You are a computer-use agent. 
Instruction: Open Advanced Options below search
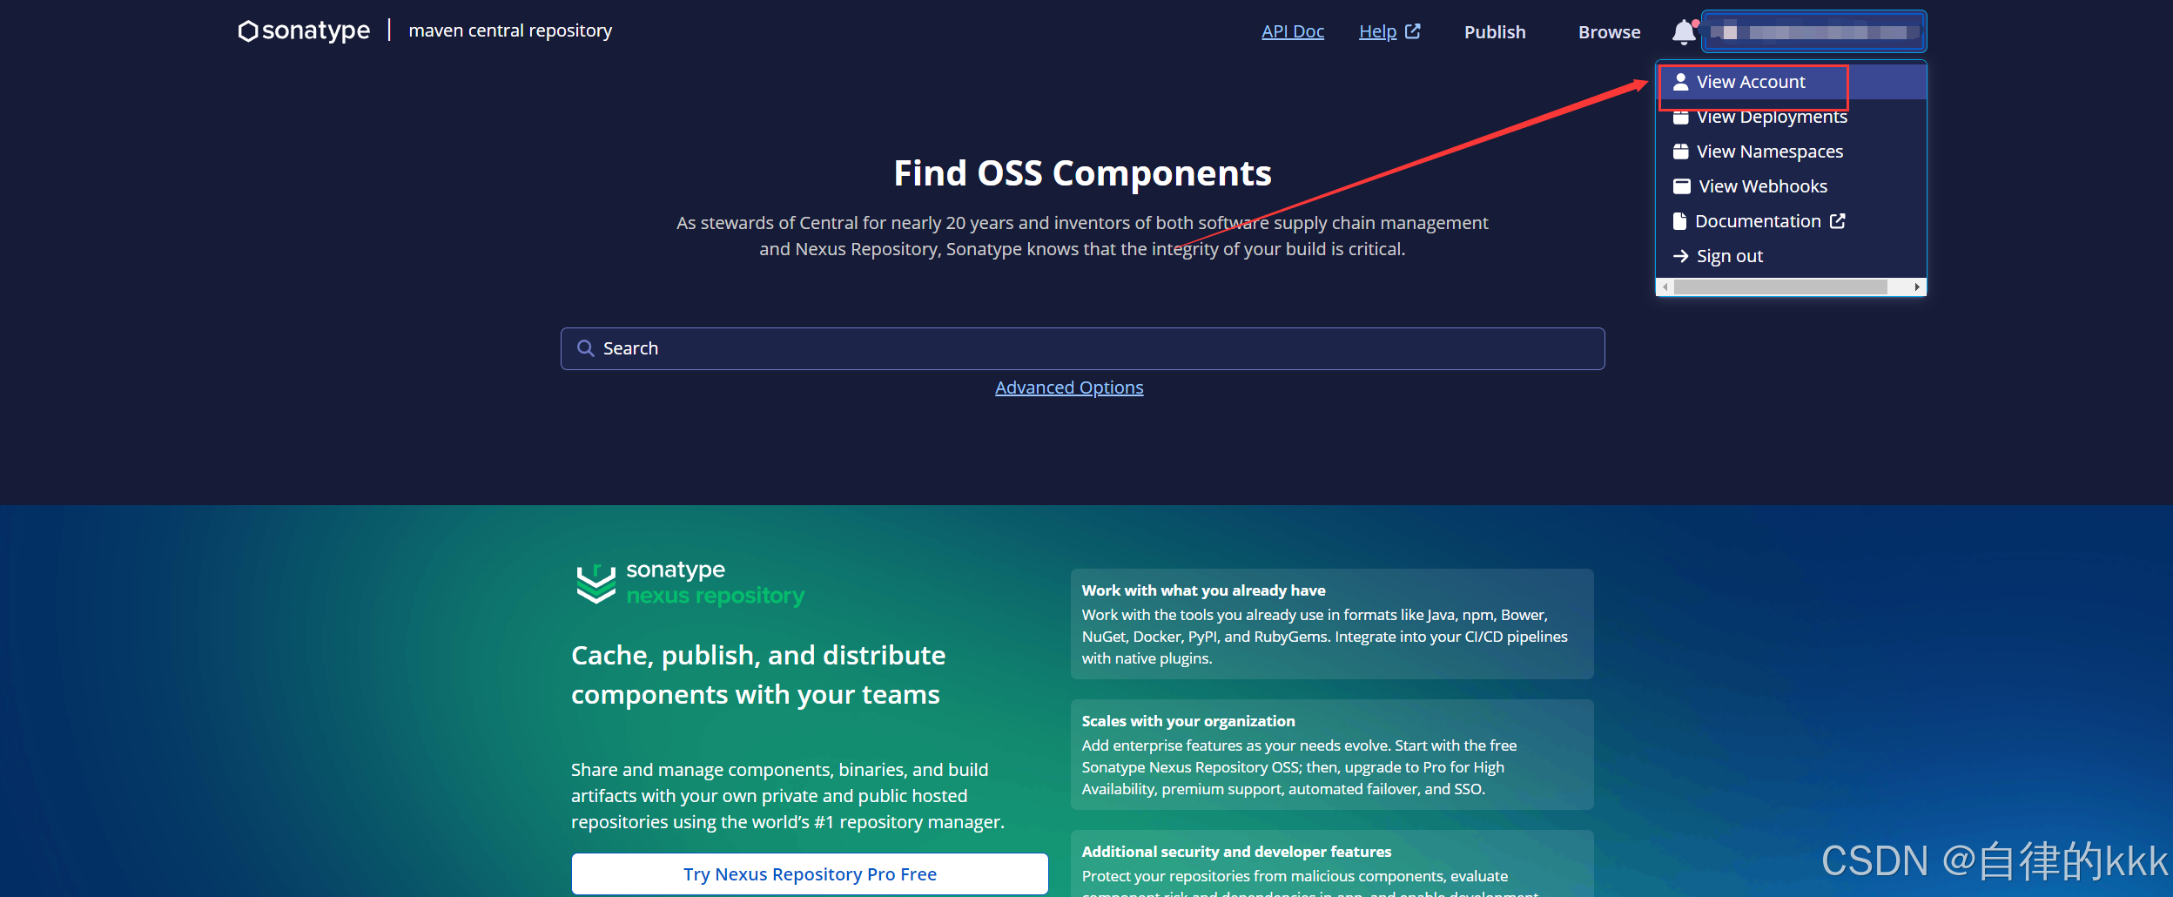tap(1069, 388)
